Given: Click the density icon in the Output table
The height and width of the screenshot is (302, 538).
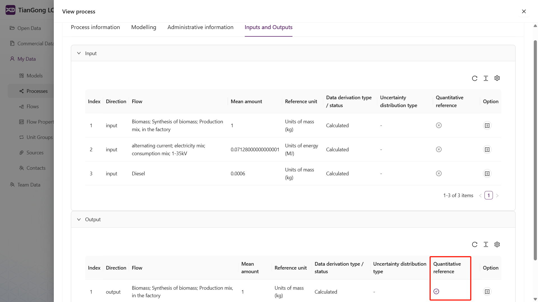Looking at the screenshot, I should (486, 244).
